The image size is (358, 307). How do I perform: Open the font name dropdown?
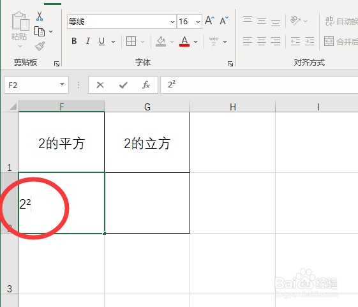172,22
